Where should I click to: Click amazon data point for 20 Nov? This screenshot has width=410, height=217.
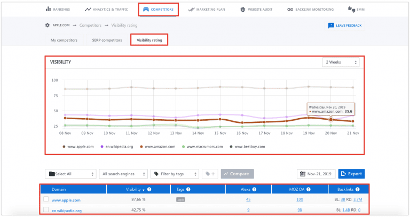[331, 120]
